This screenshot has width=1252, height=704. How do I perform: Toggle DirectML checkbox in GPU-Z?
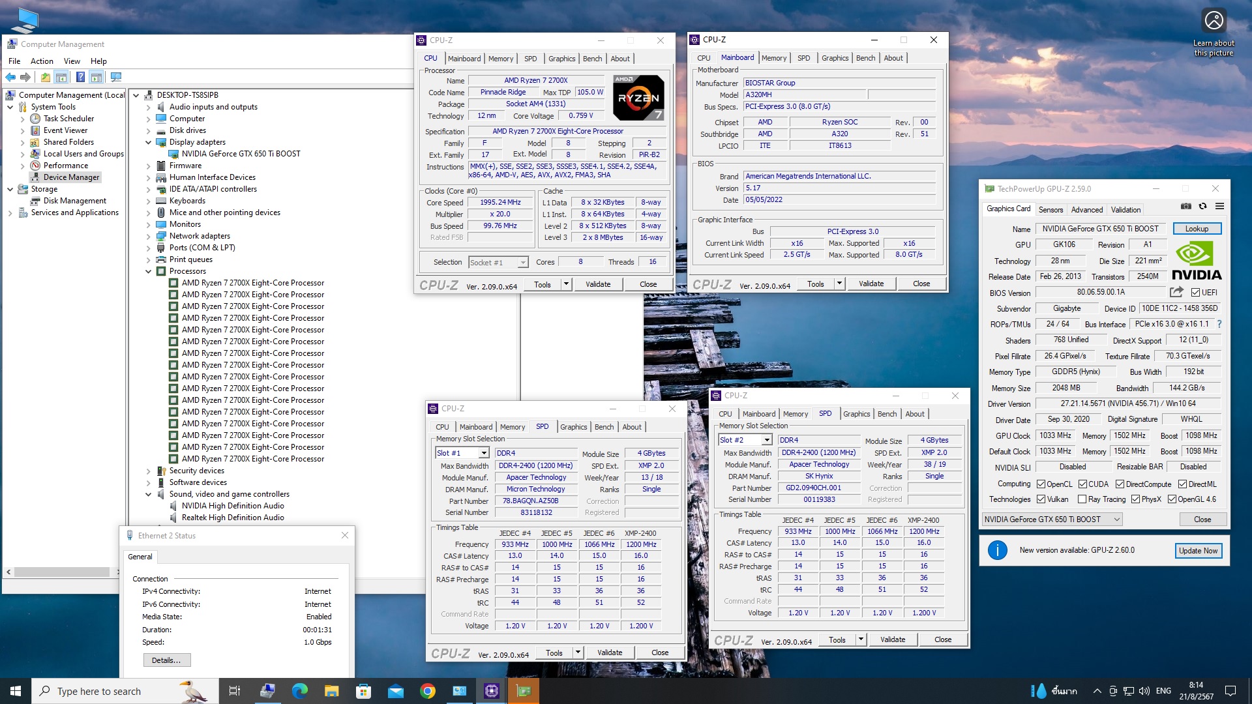(1182, 484)
